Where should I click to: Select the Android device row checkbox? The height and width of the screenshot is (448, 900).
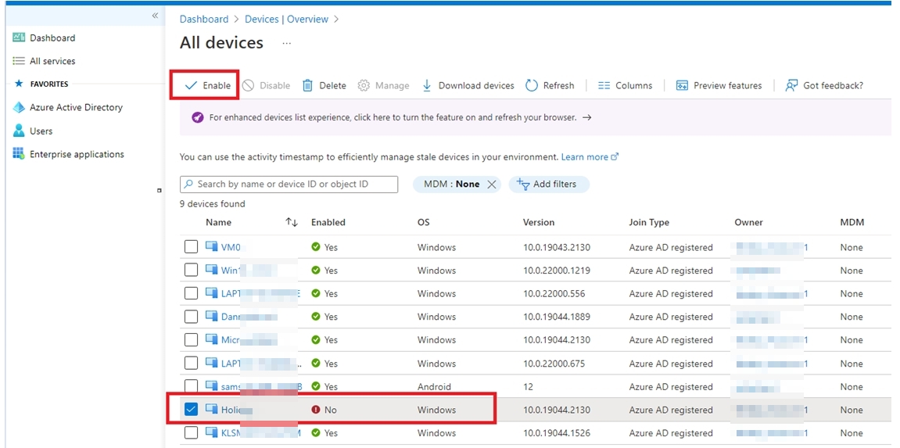click(191, 386)
